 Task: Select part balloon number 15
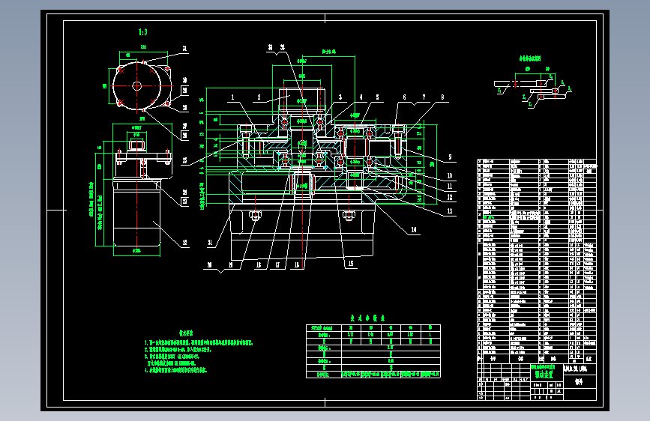351,264
